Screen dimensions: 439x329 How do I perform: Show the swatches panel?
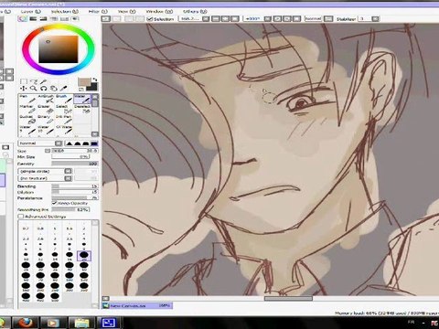64,19
